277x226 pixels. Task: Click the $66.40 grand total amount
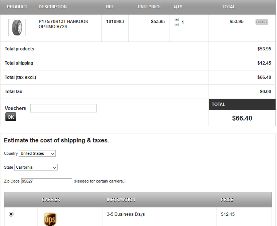242,118
